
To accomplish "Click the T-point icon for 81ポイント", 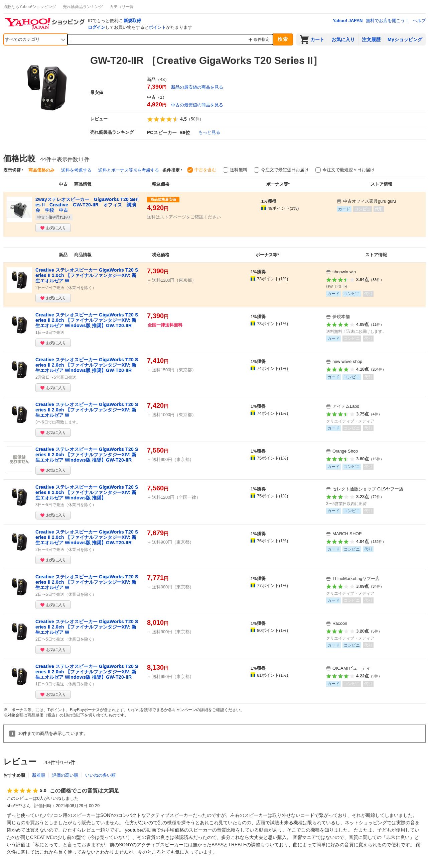I will click(253, 675).
